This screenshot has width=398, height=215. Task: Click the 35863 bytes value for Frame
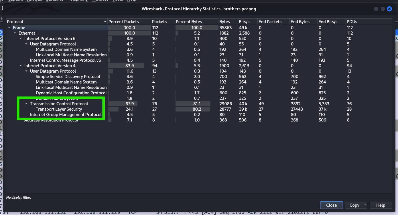[x=225, y=28]
